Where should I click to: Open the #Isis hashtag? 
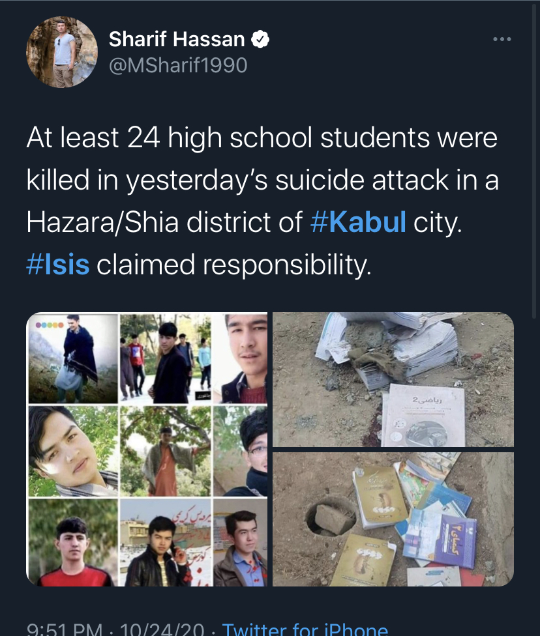click(57, 264)
